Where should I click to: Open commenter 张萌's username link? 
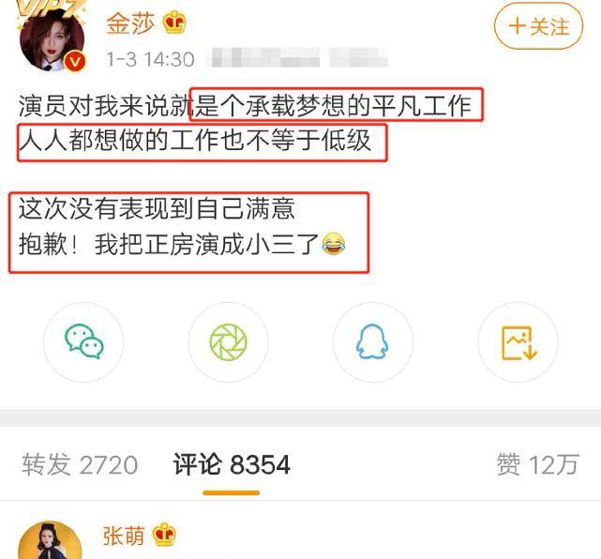click(x=124, y=536)
